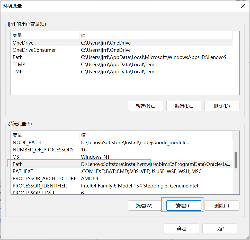Click the value D:\LenovoSoftstore\Install\vmware\bin\

(155, 164)
